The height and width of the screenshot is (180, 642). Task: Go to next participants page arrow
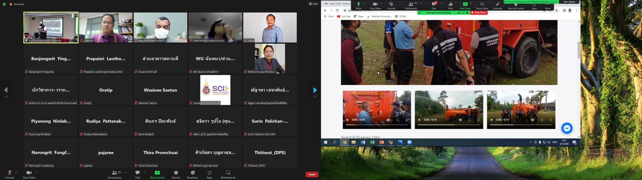pyautogui.click(x=315, y=90)
